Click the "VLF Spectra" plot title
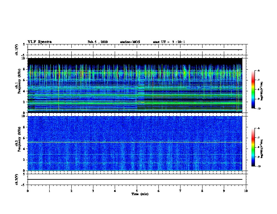This screenshot has height=214, width=277. click(x=40, y=42)
